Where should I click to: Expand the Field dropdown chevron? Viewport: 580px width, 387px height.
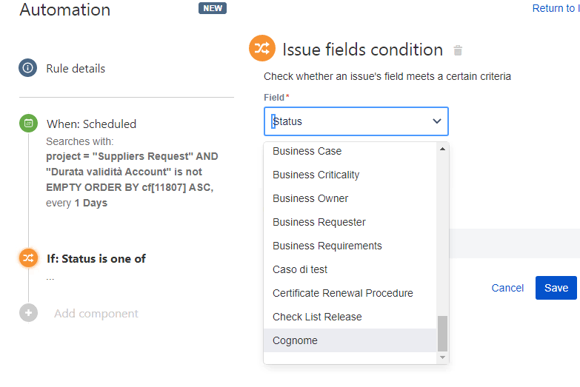tap(437, 121)
